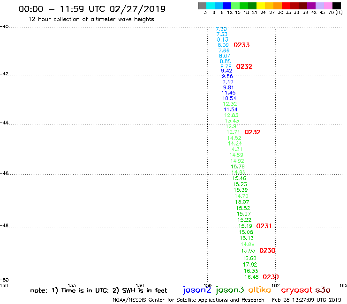The image size is (347, 304).
Task: Click the red cryosat satellite label
Action: click(297, 290)
